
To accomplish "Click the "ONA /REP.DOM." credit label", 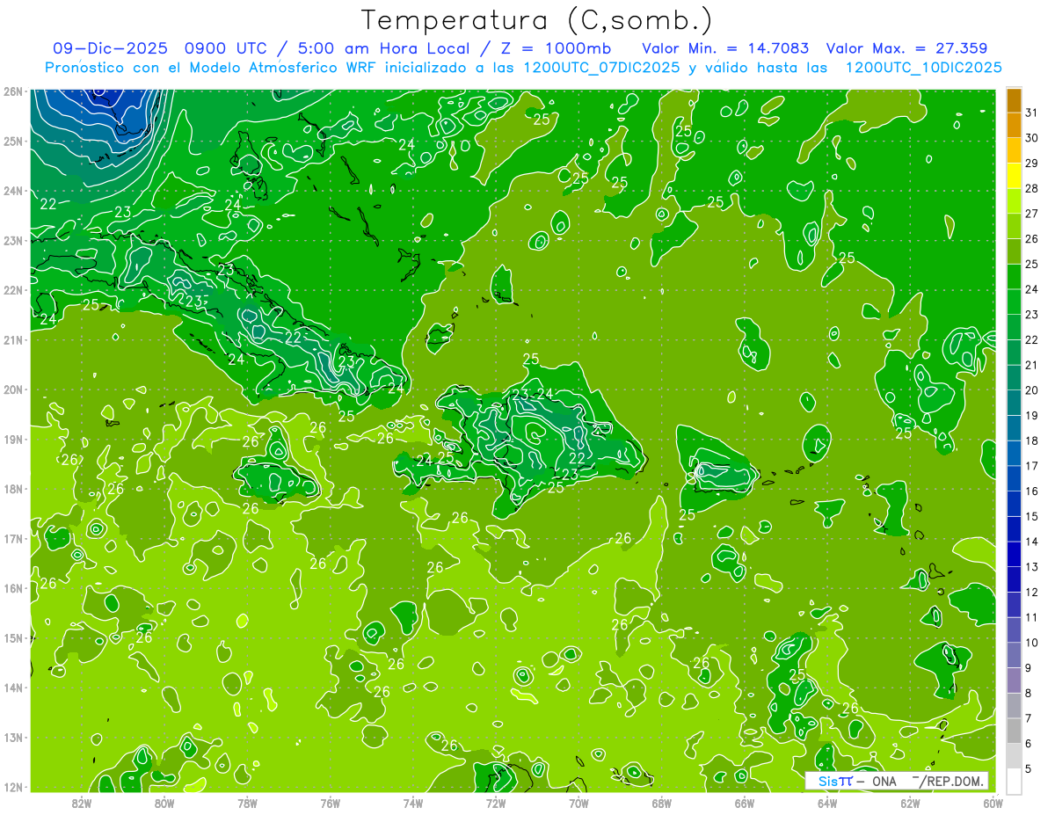I will [928, 781].
